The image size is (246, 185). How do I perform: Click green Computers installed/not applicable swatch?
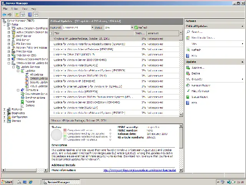click(x=65, y=136)
